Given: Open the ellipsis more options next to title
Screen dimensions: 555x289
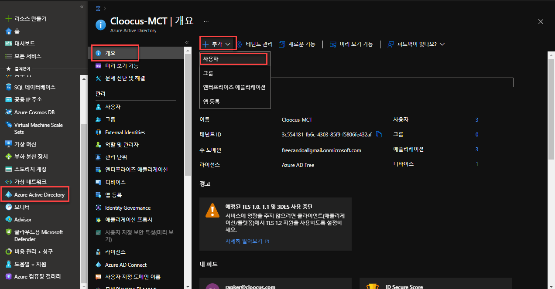Looking at the screenshot, I should click(206, 21).
